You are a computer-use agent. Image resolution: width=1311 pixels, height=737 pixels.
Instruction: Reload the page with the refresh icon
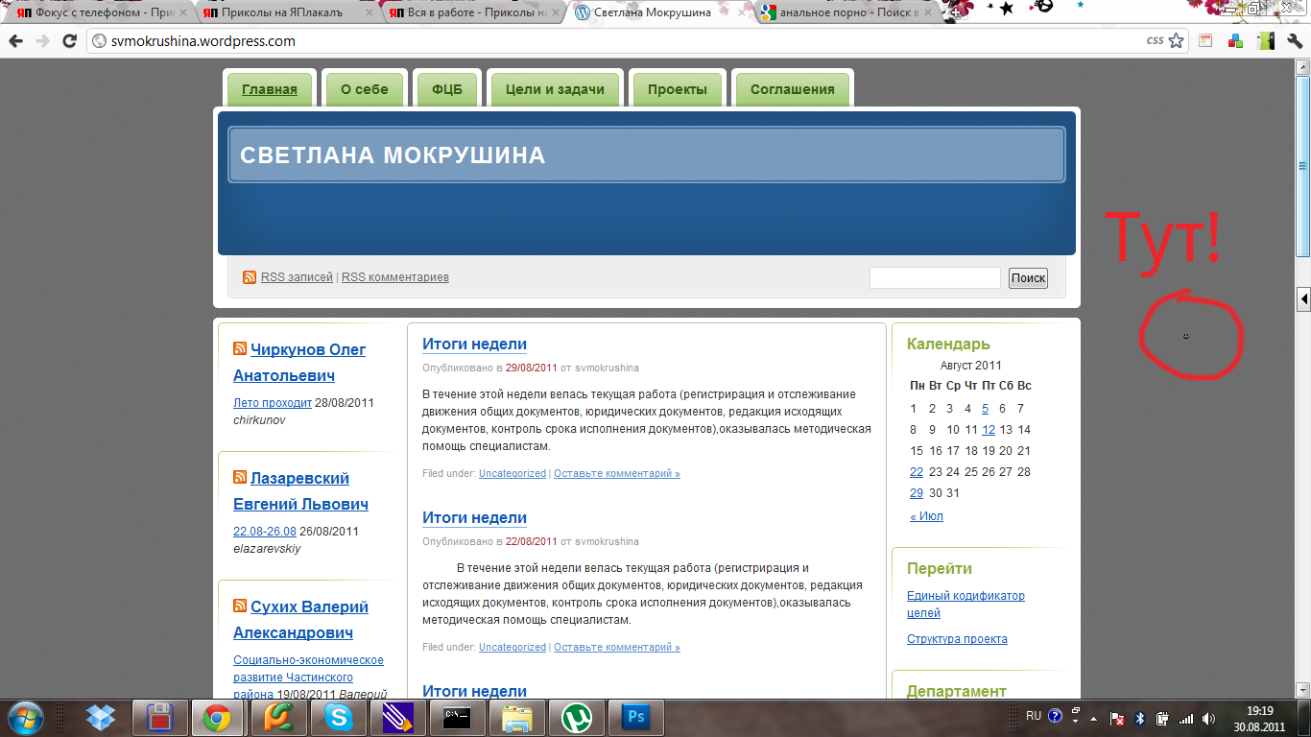pos(69,41)
